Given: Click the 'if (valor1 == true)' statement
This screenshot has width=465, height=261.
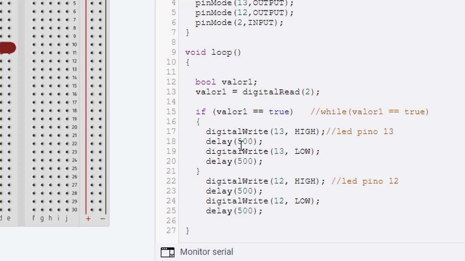Looking at the screenshot, I should coord(244,112).
